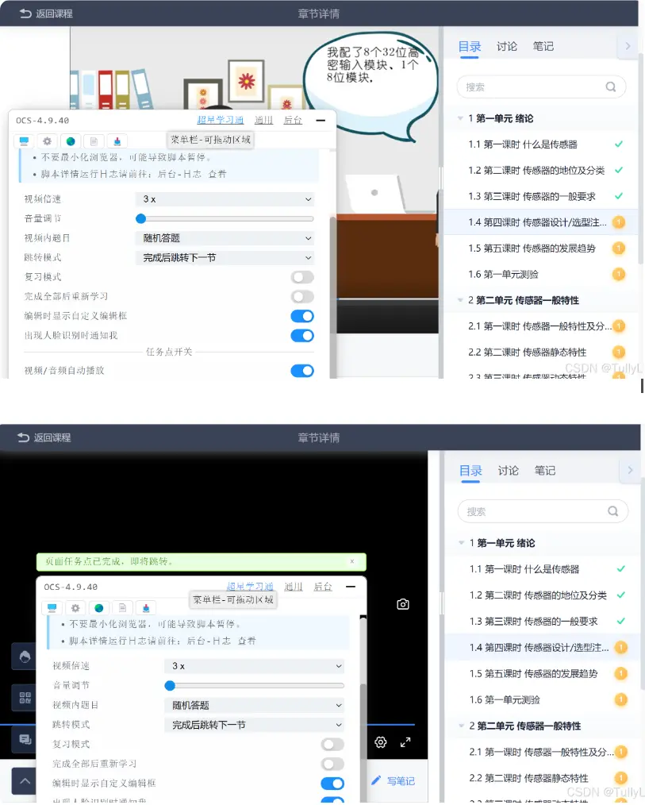Toggle 完成全部后重新学习 in the upper OCS panel

302,297
